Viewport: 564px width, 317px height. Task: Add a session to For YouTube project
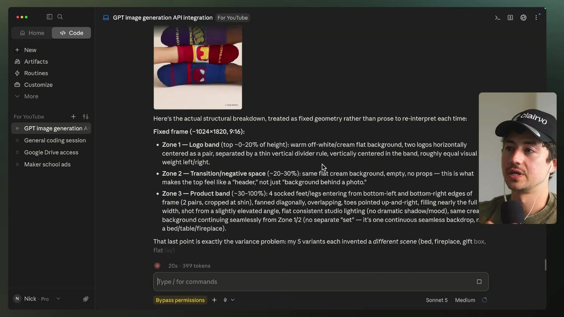click(73, 117)
